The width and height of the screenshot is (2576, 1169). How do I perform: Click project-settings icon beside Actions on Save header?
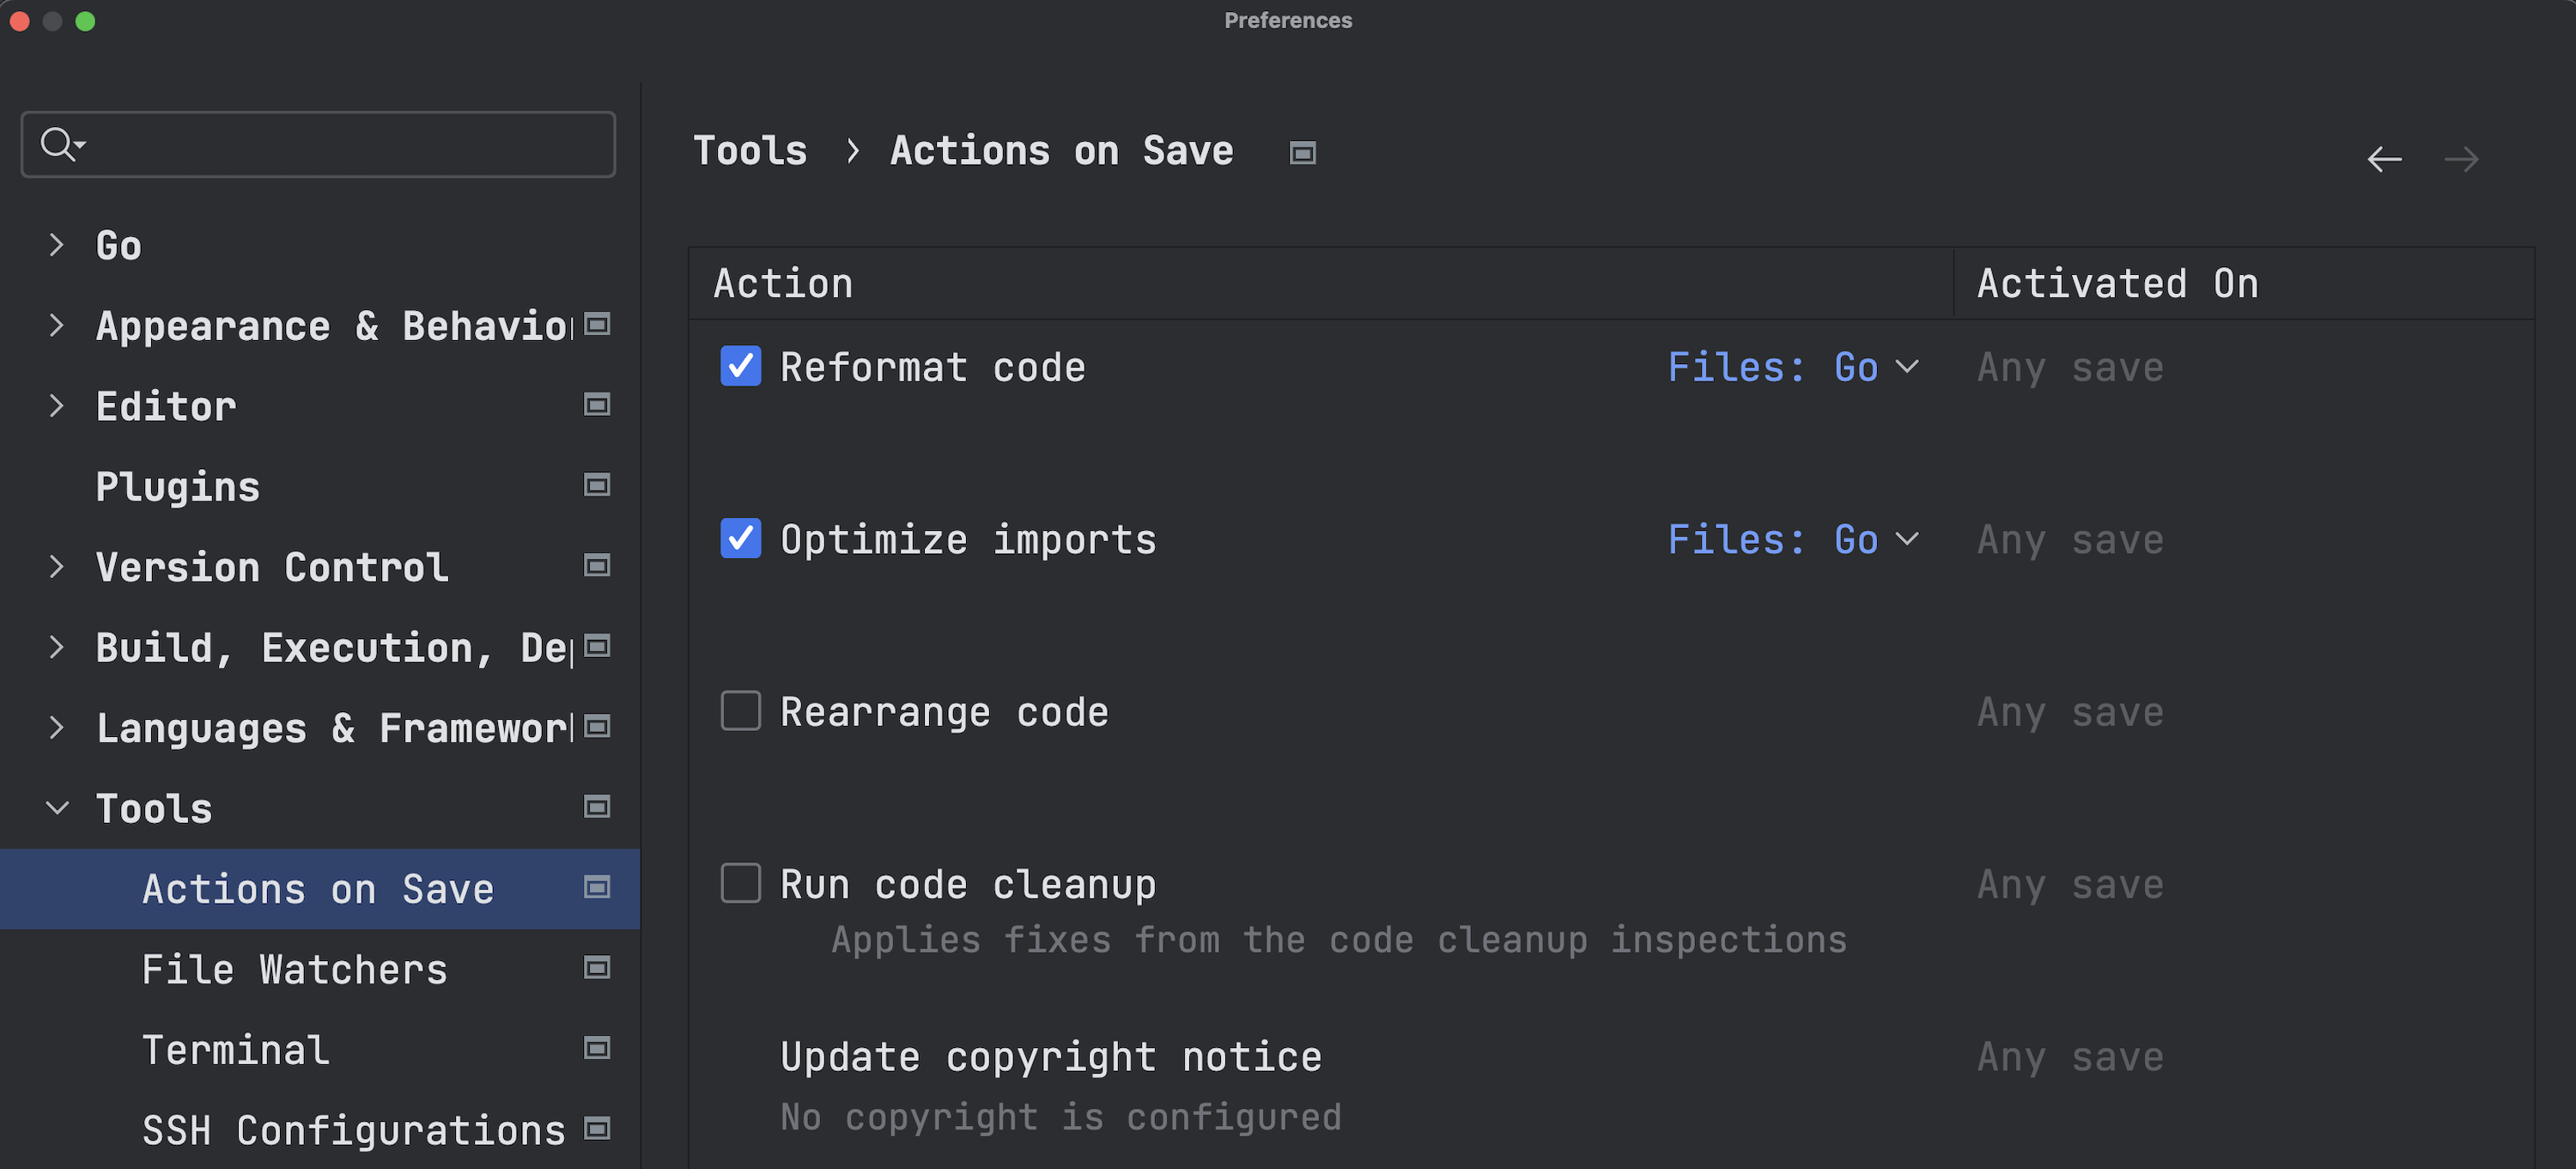1302,153
